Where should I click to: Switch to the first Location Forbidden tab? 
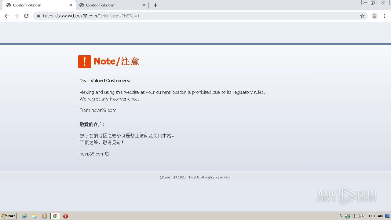tap(39, 5)
